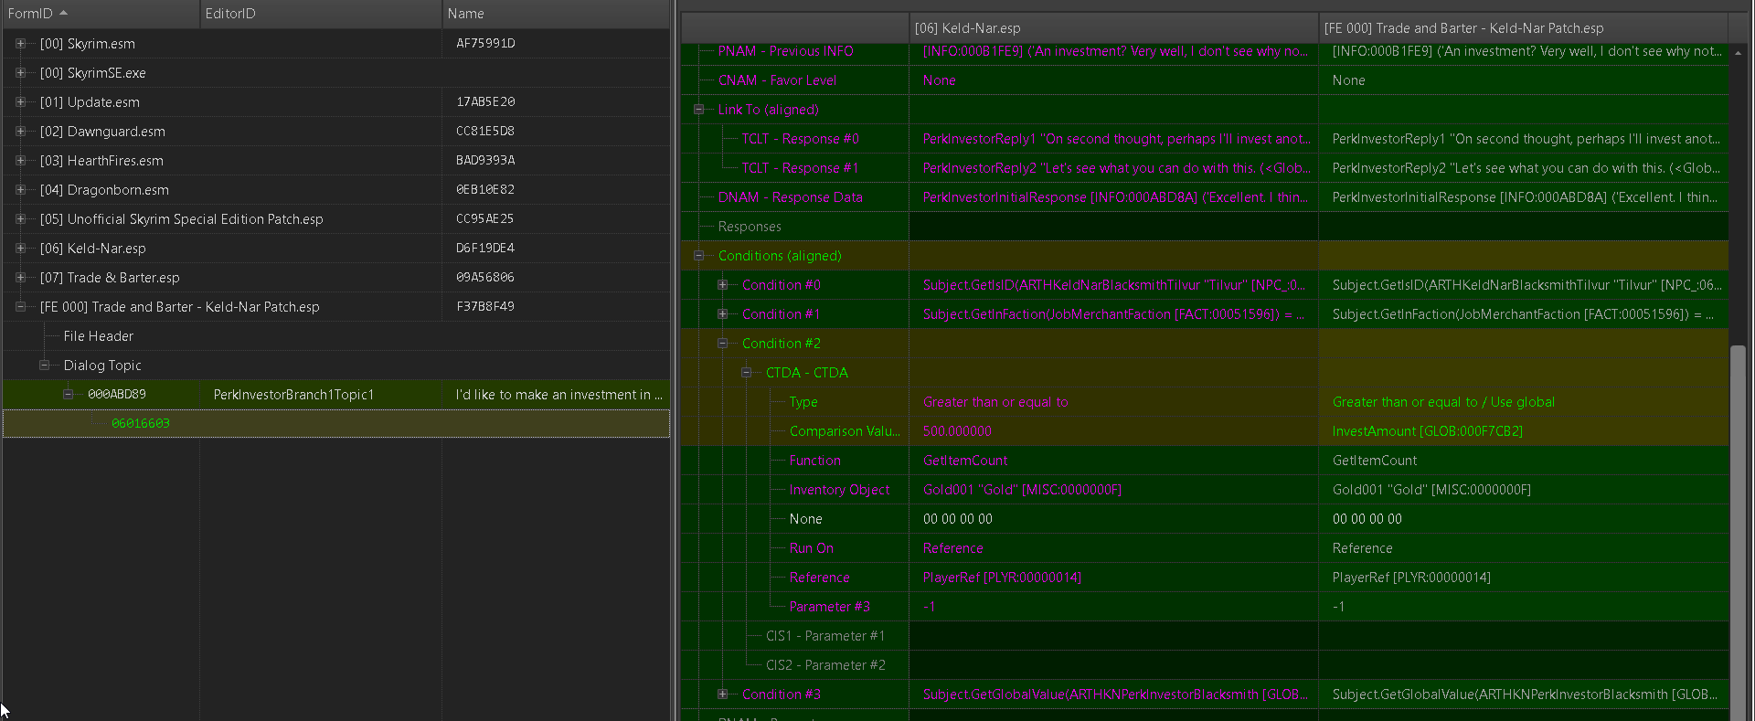Click the Responses row label
1755x721 pixels.
pyautogui.click(x=750, y=227)
